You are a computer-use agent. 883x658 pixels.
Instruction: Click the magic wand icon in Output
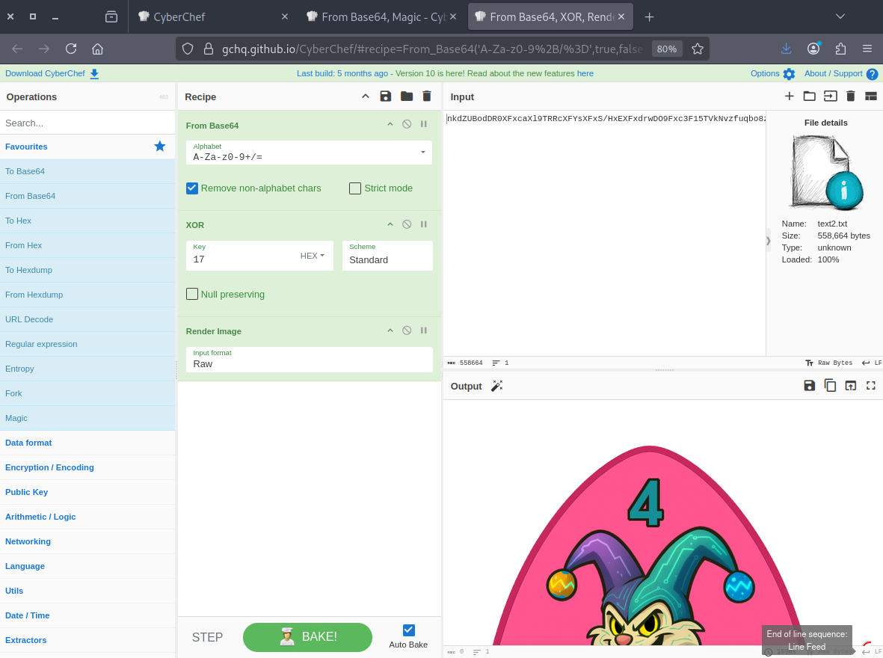[x=496, y=386]
